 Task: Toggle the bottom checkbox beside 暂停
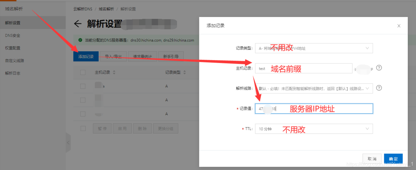coord(83,129)
